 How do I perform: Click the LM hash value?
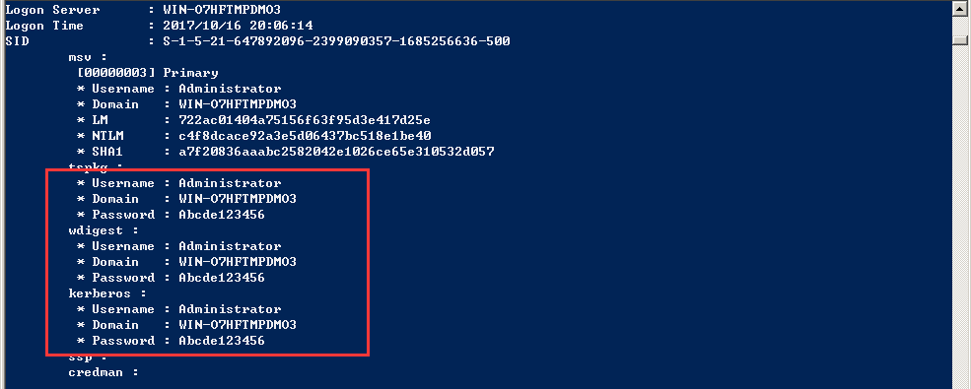305,120
